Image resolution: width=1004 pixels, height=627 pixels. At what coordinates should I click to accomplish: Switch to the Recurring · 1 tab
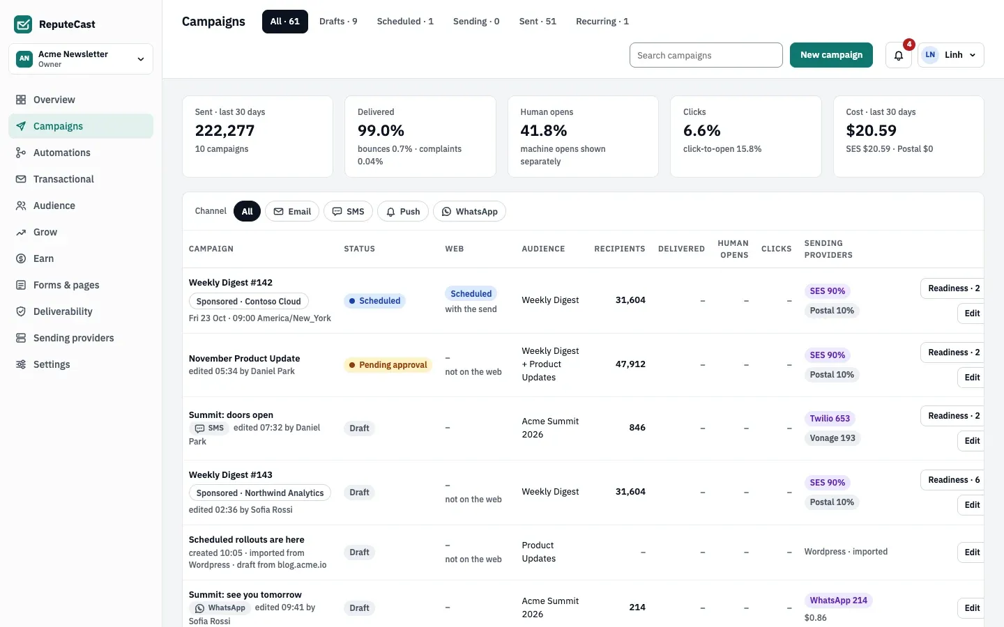tap(602, 22)
